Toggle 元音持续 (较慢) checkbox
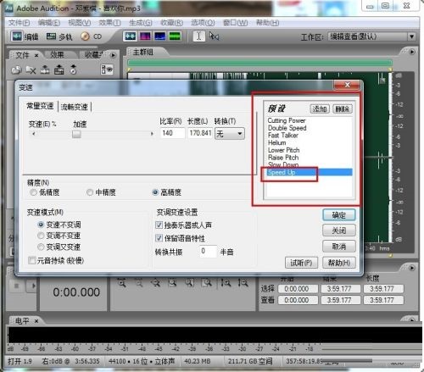 click(32, 260)
